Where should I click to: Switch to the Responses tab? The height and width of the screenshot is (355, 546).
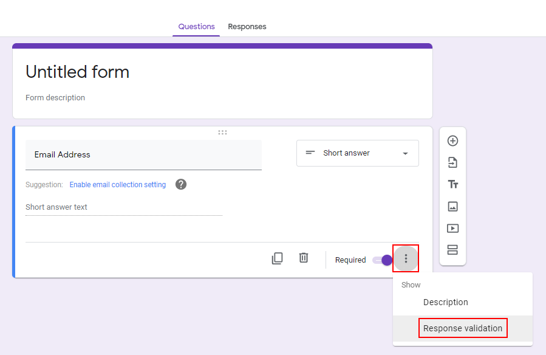(x=247, y=27)
